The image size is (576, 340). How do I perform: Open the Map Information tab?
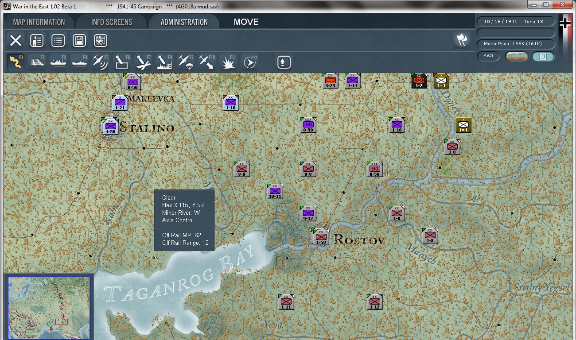pyautogui.click(x=39, y=22)
